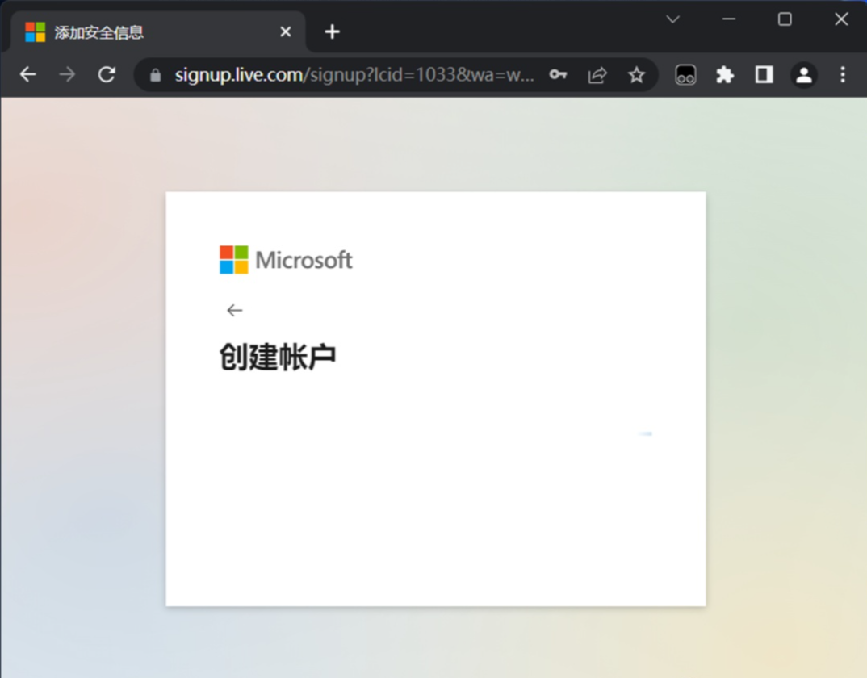Minimize the browser window
Screen dimensions: 867x678
click(x=729, y=19)
